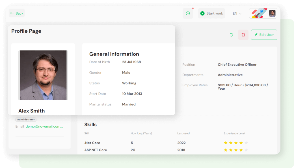Click the play icon inside Start work
This screenshot has width=294, height=168.
pyautogui.click(x=202, y=13)
